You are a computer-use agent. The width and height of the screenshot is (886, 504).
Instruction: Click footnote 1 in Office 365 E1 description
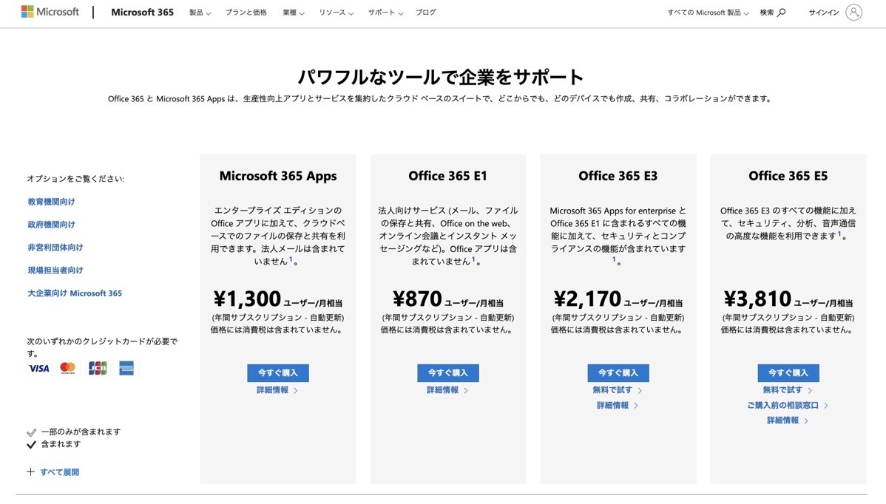coord(473,259)
